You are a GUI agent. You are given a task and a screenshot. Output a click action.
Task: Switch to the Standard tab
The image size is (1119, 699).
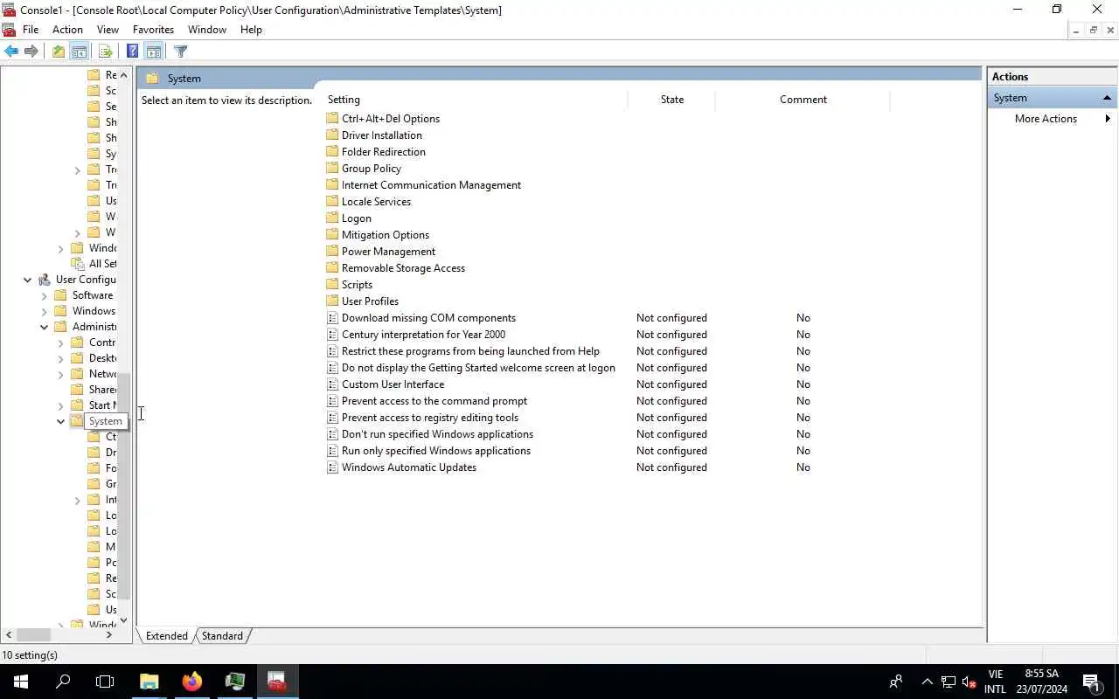[222, 636]
